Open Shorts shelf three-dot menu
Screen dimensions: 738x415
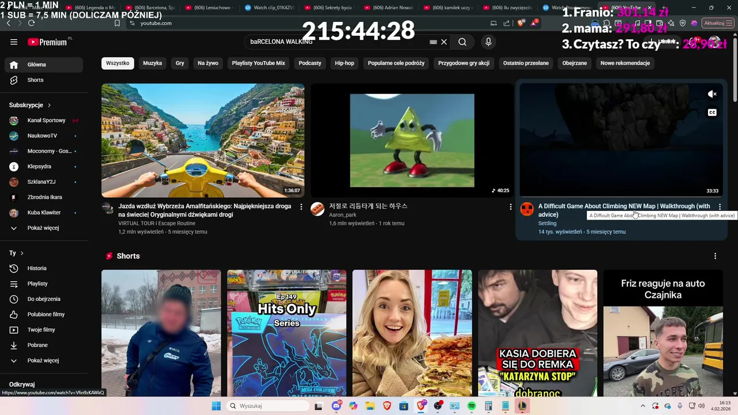pos(716,256)
